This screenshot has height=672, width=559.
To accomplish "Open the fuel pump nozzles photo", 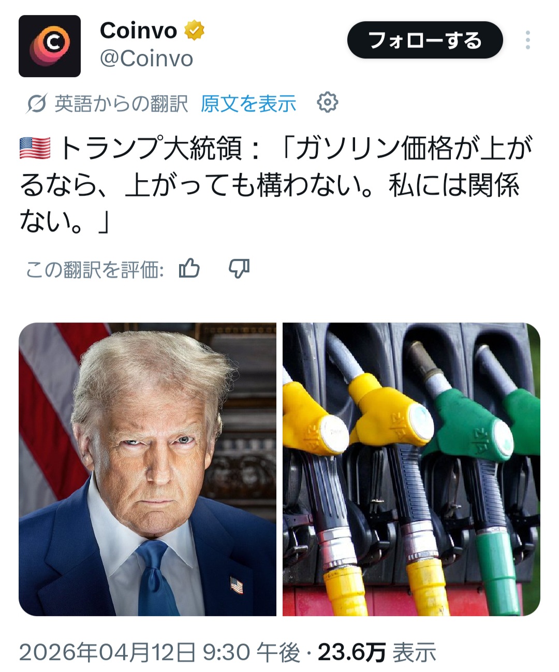I will point(411,469).
